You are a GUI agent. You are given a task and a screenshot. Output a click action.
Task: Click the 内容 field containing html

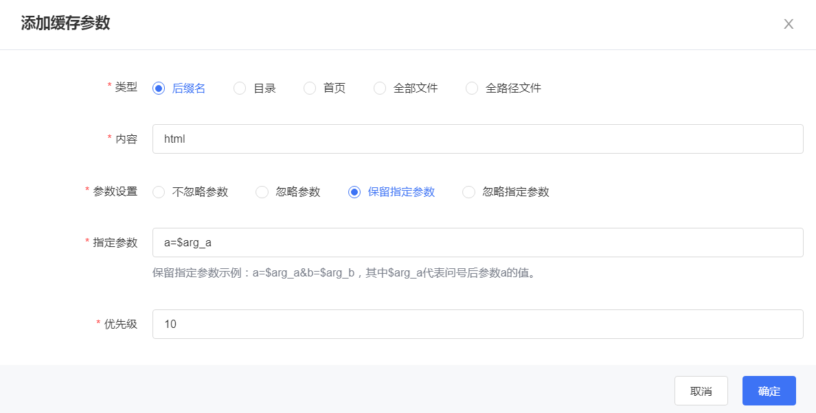tap(478, 139)
